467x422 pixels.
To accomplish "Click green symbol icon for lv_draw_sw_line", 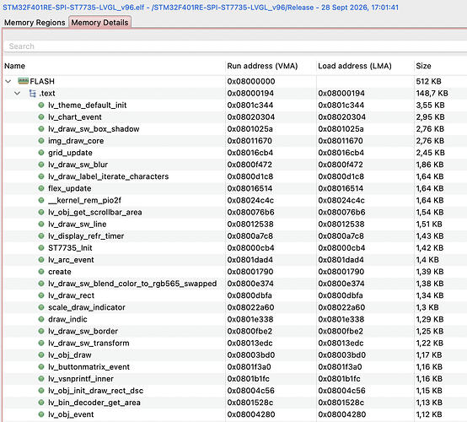I will coord(41,224).
